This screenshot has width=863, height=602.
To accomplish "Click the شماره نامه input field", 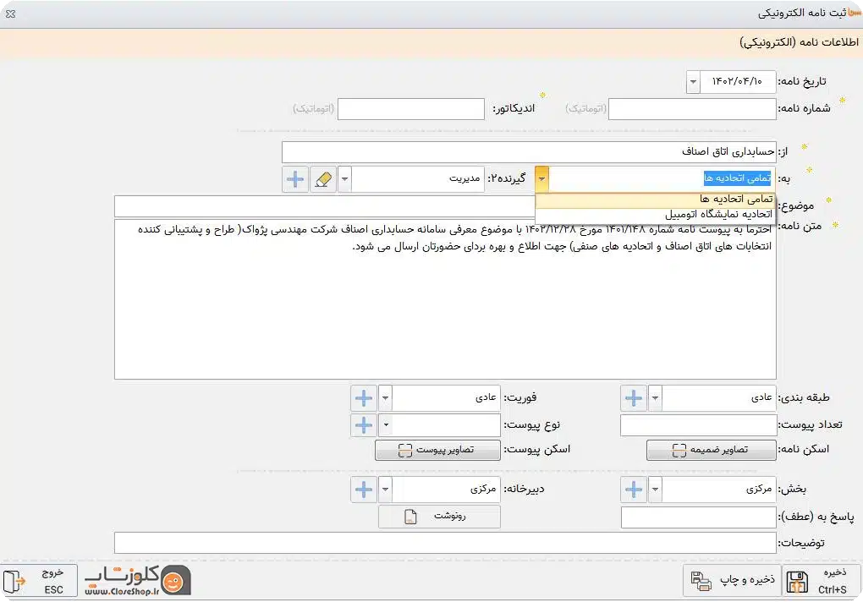I will click(692, 109).
